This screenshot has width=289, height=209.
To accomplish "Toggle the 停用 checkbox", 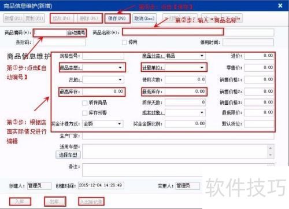I will (x=124, y=42).
